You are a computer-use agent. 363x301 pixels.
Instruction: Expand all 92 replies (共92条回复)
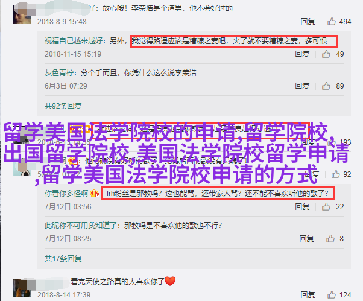click(x=63, y=106)
